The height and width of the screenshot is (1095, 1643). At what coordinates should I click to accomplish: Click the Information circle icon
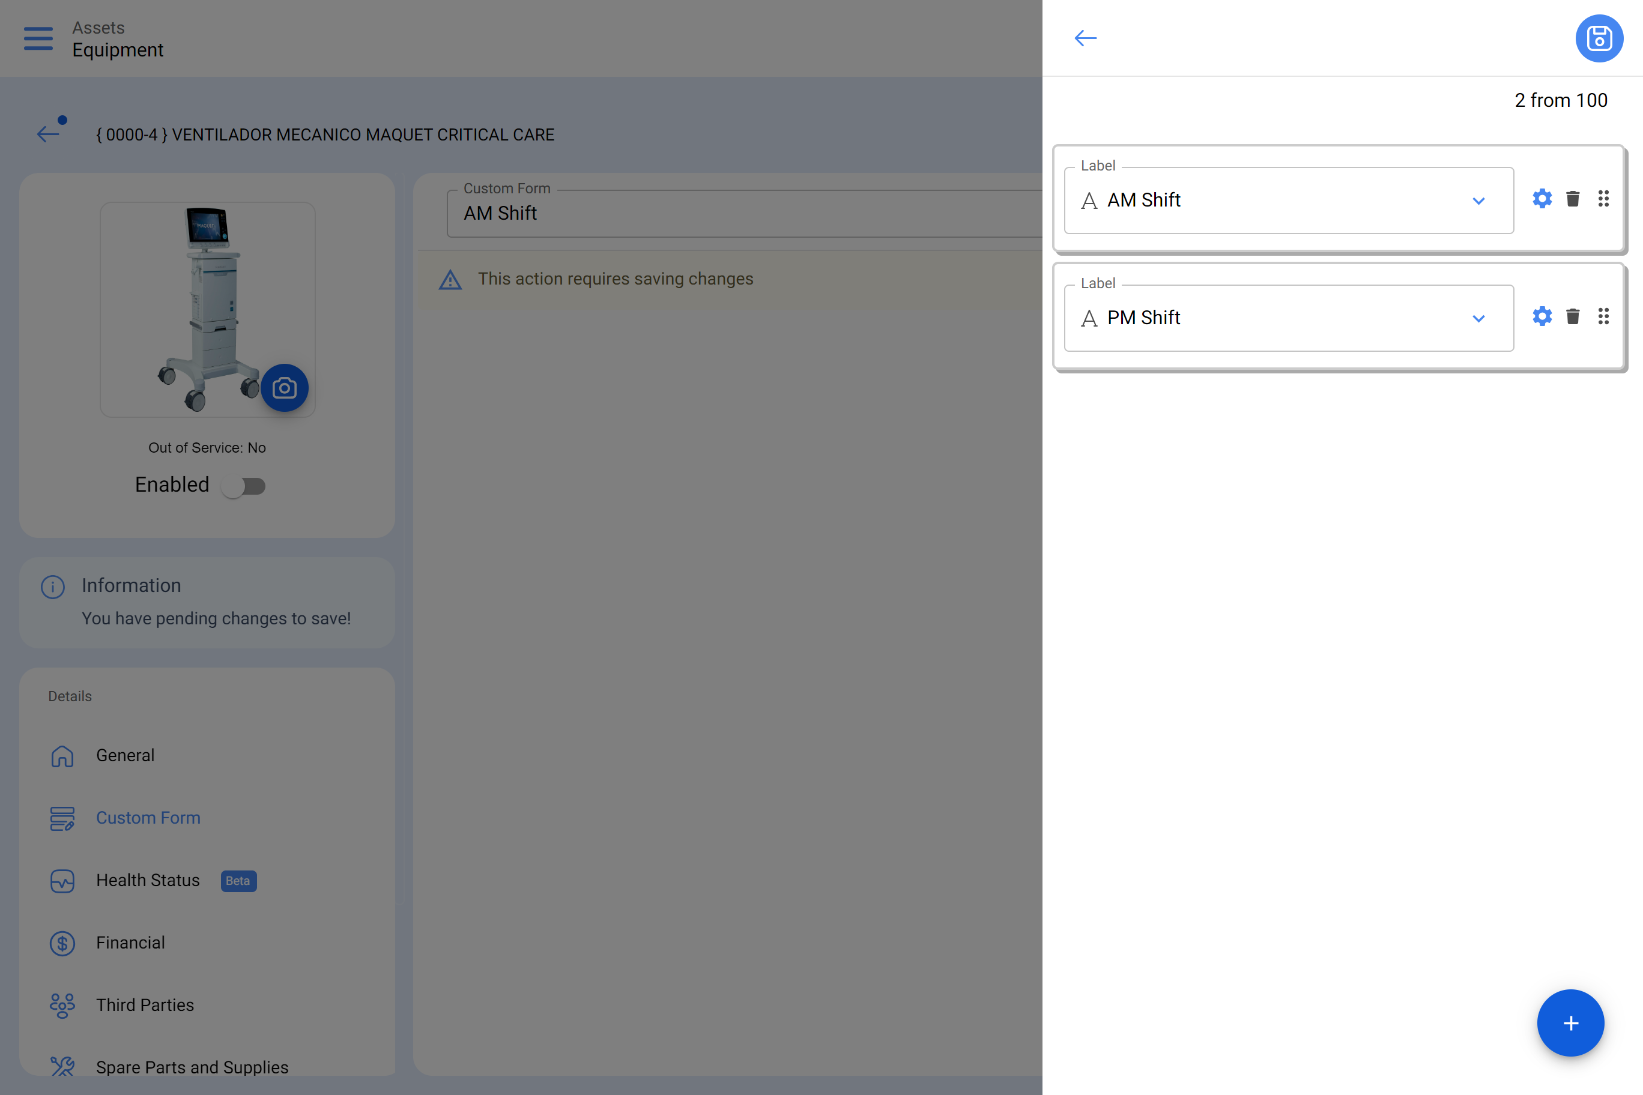tap(53, 587)
